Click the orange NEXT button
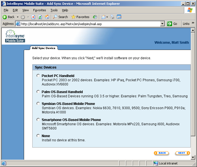Viewport: 197px width, 167px height. tap(183, 153)
